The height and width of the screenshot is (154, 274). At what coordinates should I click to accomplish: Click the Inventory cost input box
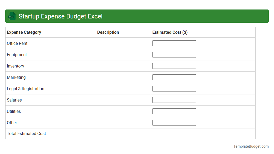174,66
